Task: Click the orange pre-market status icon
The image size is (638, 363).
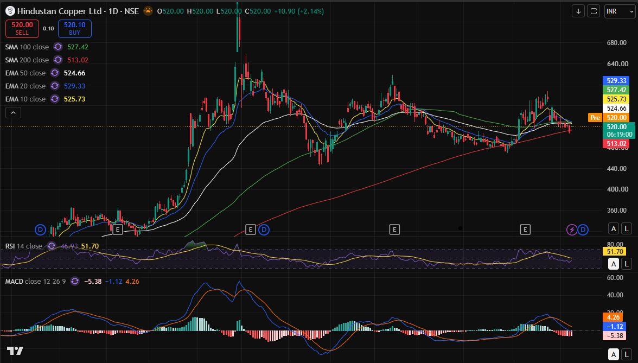Action: 148,11
